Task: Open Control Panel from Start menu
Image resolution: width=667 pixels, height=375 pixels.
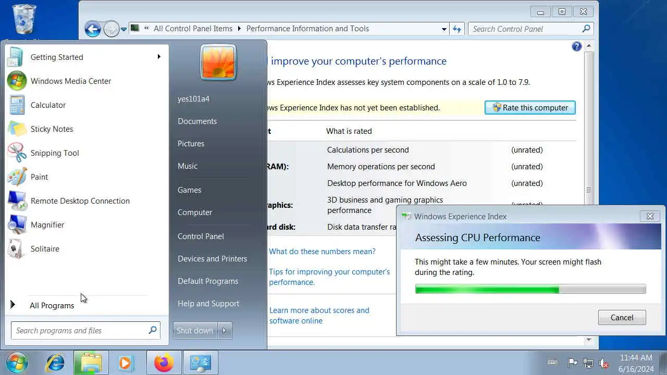Action: pos(201,236)
